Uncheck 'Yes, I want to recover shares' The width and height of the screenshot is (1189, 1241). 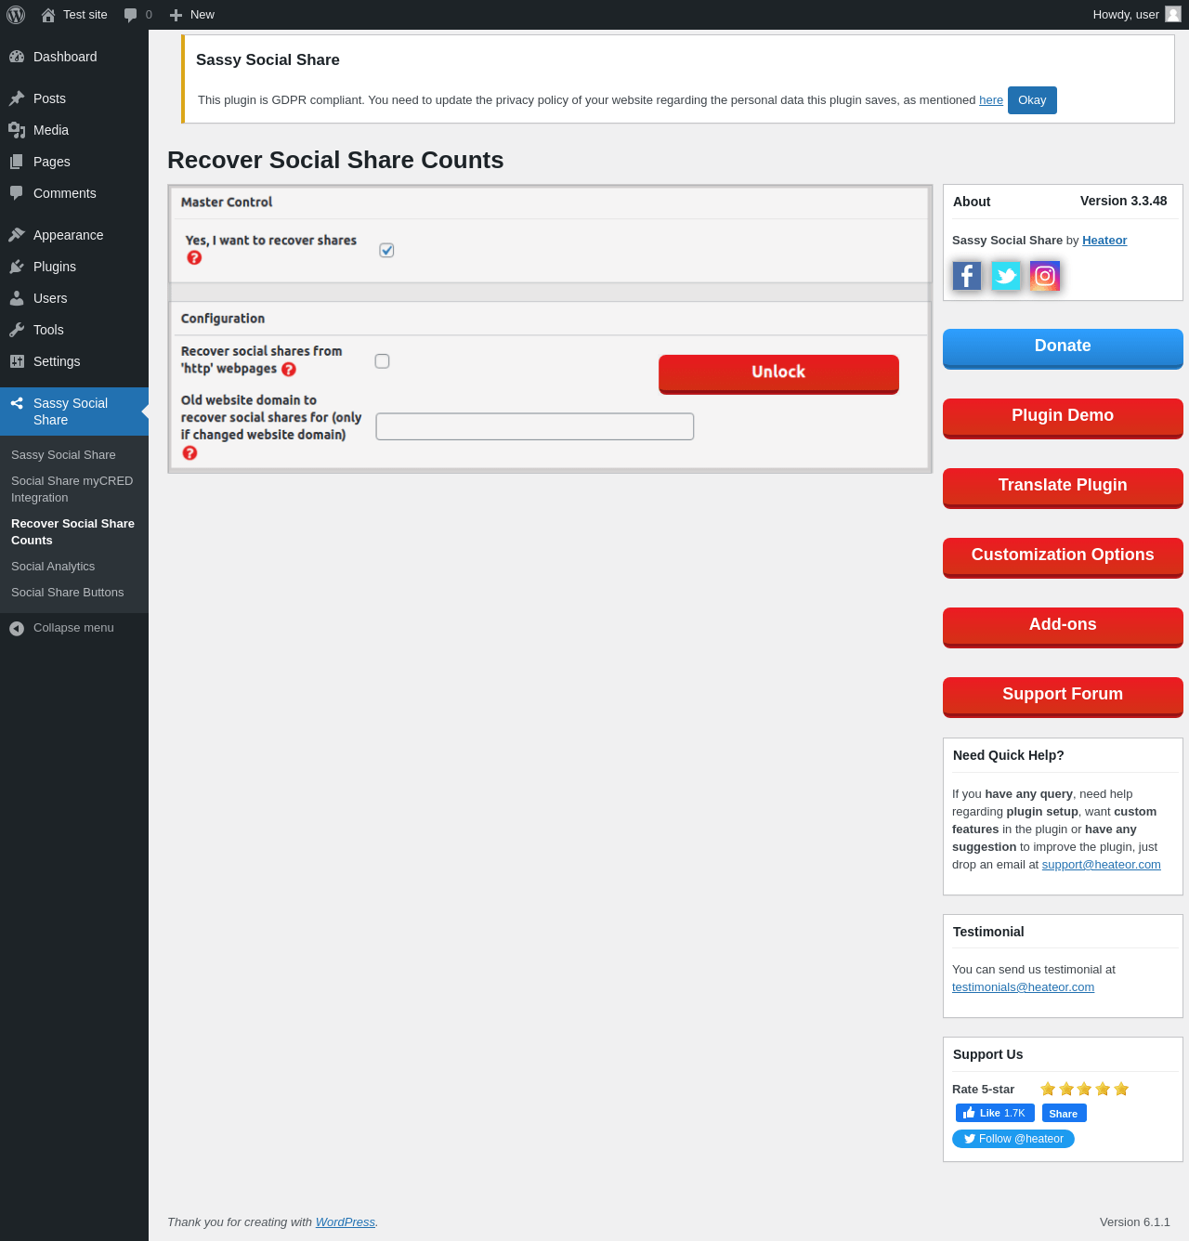coord(386,250)
